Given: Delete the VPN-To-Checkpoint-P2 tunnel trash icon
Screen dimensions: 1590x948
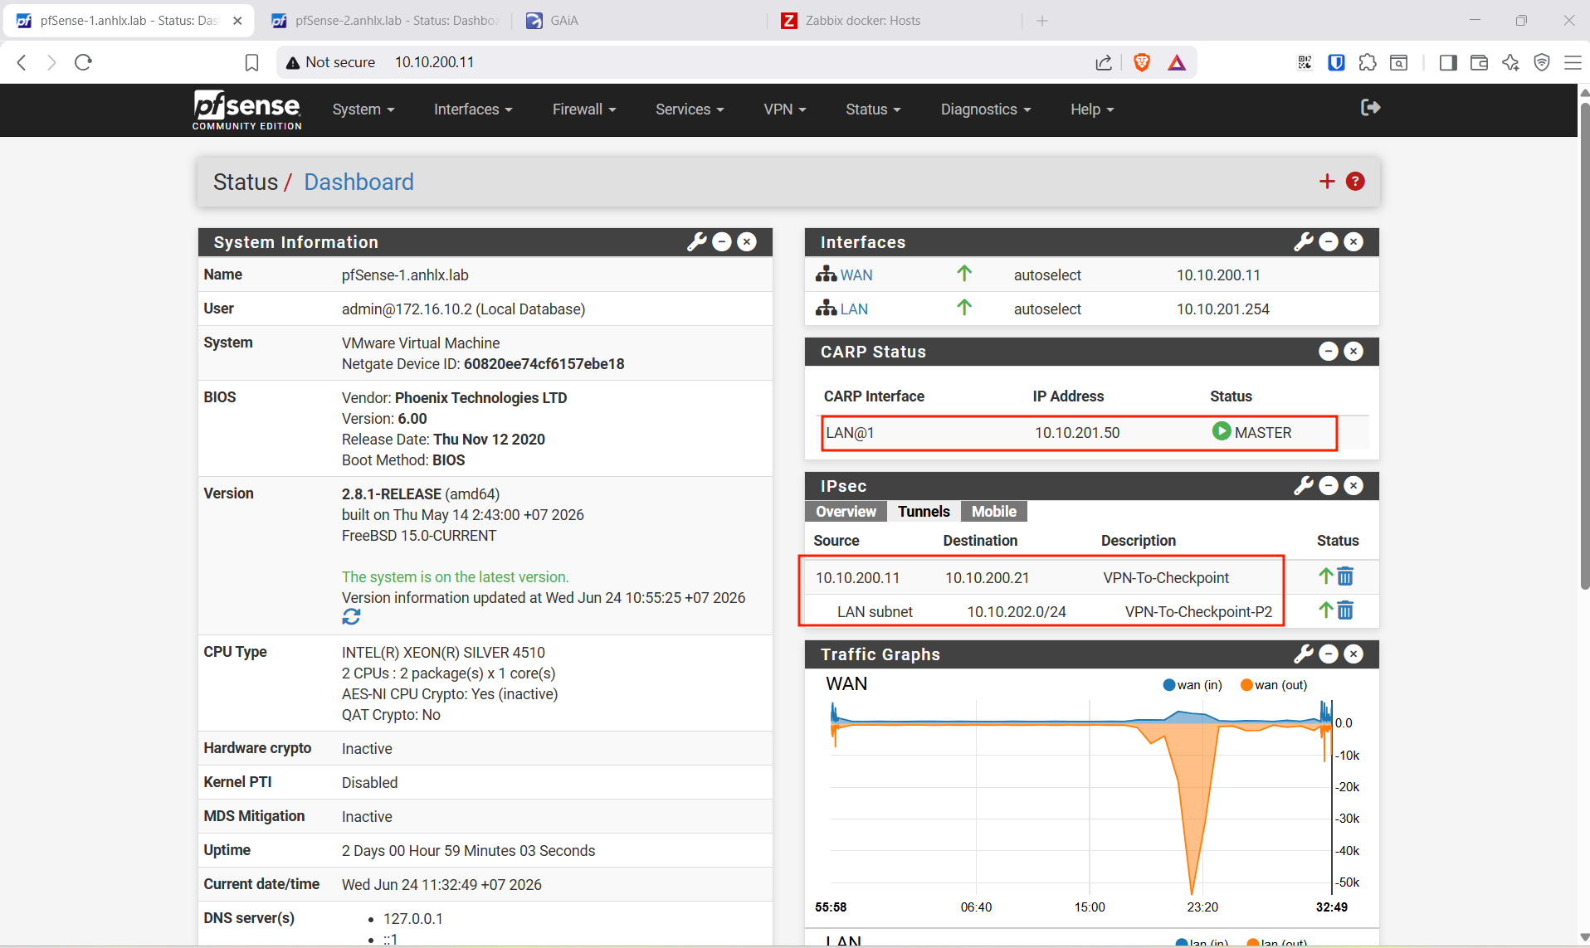Looking at the screenshot, I should pyautogui.click(x=1345, y=610).
